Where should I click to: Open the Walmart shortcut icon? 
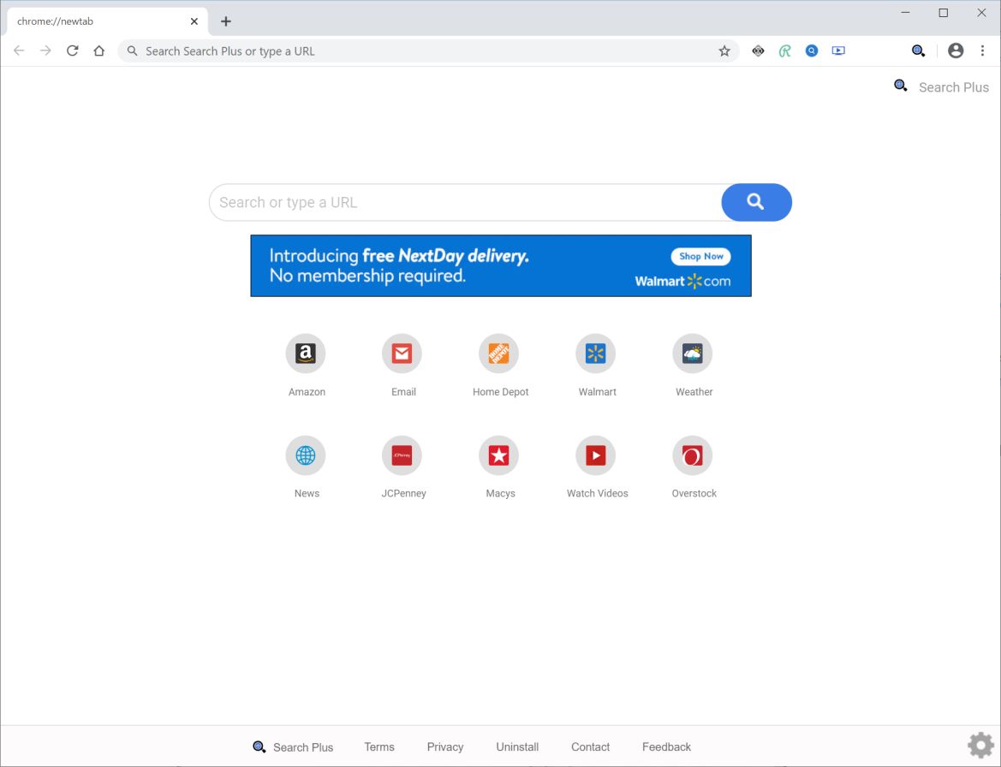596,354
